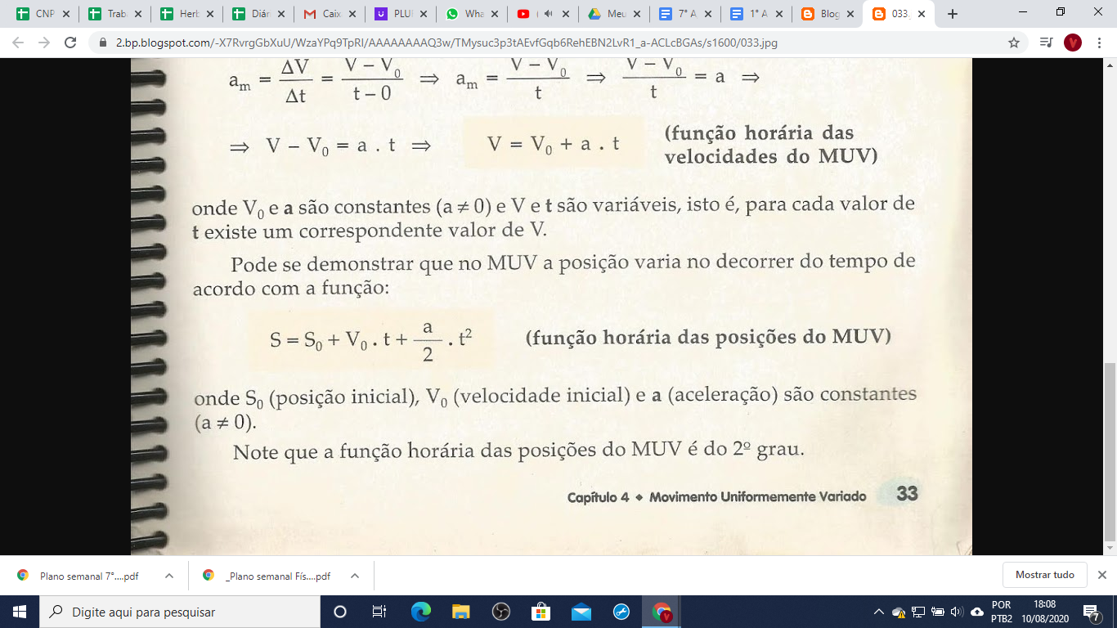The width and height of the screenshot is (1117, 628).
Task: Switch to the Blog tab
Action: (x=828, y=14)
